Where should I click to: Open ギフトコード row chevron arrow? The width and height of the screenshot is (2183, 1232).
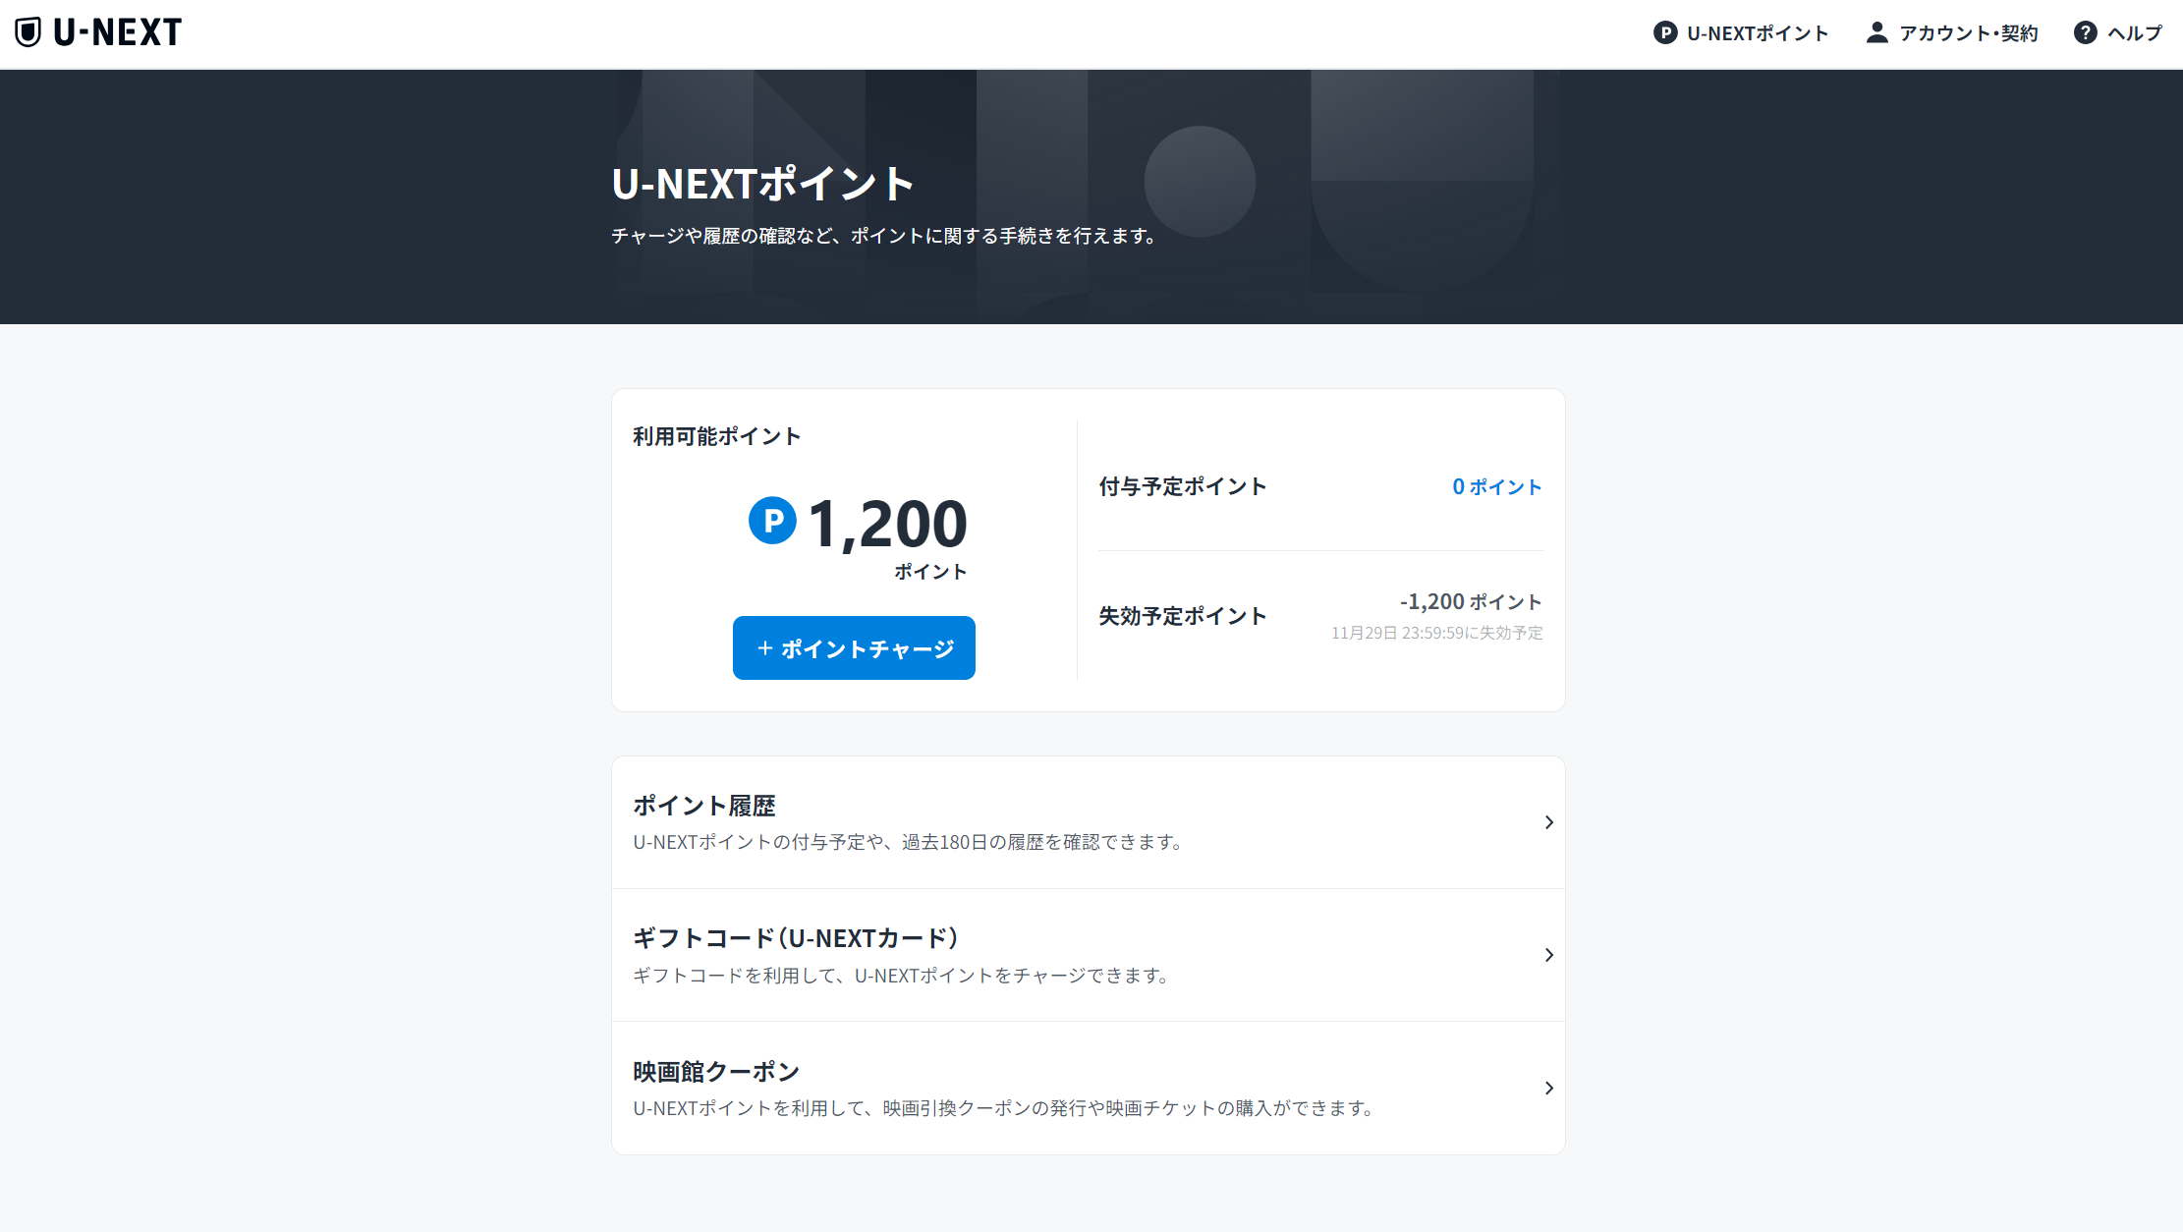pyautogui.click(x=1548, y=955)
